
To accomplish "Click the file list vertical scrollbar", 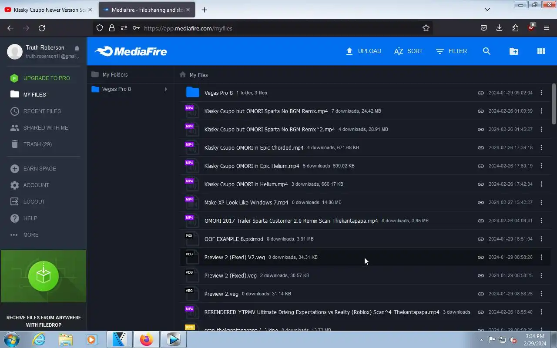I will (554, 104).
